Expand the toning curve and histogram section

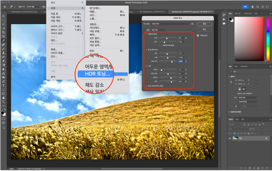[x=146, y=86]
